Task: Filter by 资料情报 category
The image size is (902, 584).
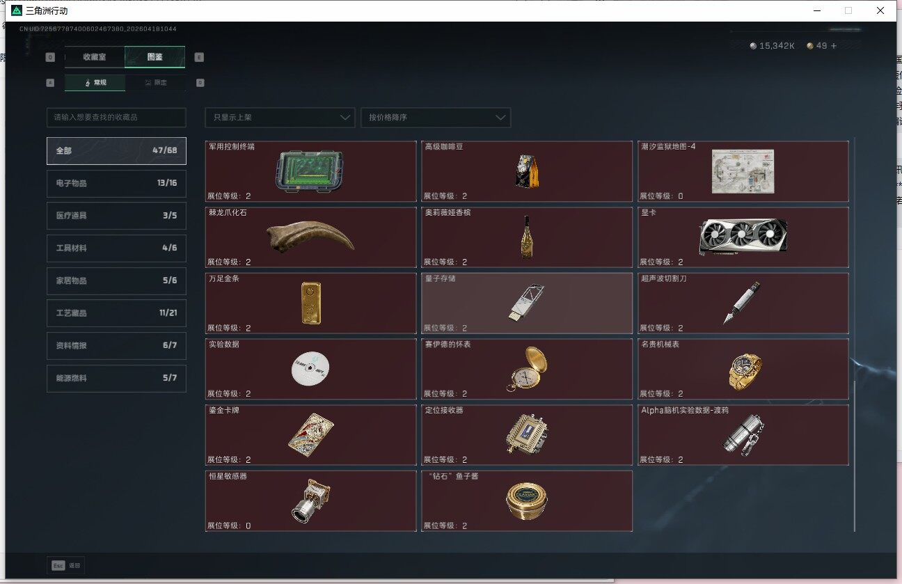Action: pos(116,346)
